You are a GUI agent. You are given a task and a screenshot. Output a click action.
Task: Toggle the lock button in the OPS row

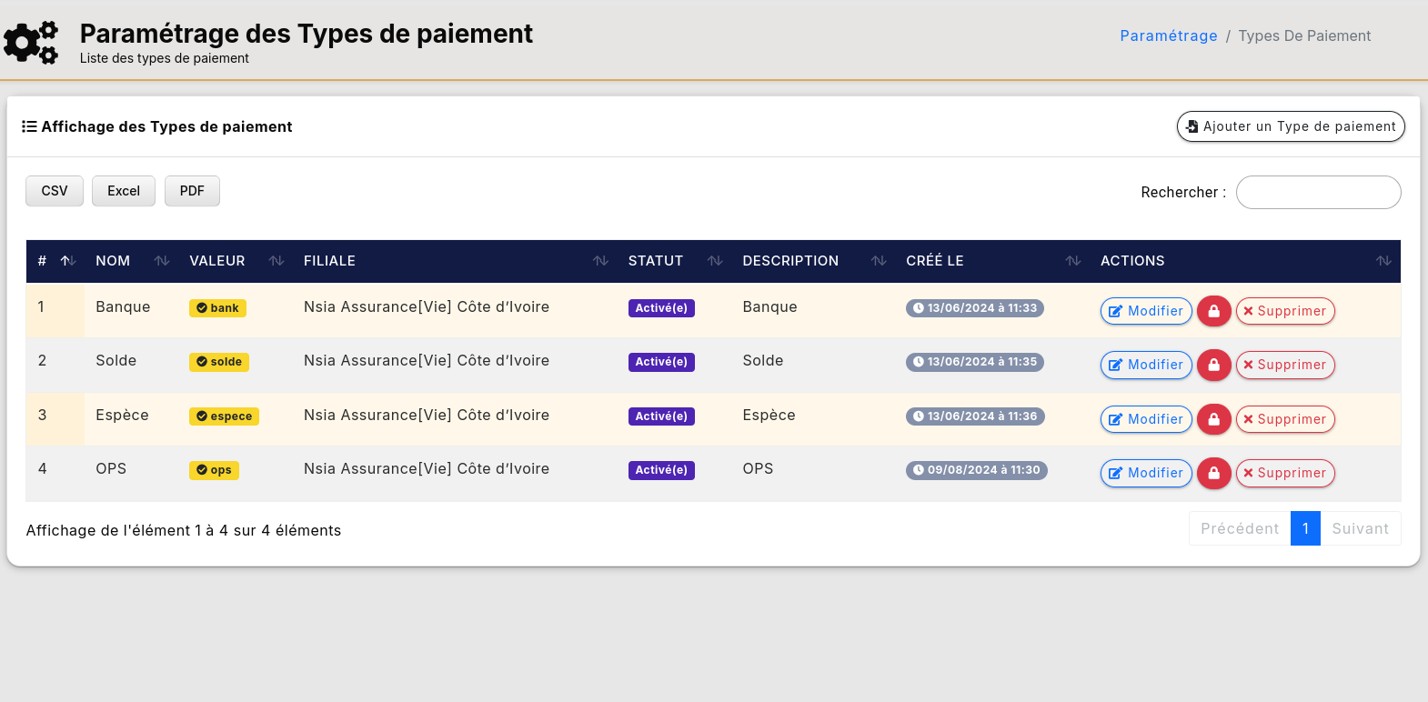point(1213,473)
